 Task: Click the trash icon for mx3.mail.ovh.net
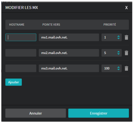click(x=126, y=68)
